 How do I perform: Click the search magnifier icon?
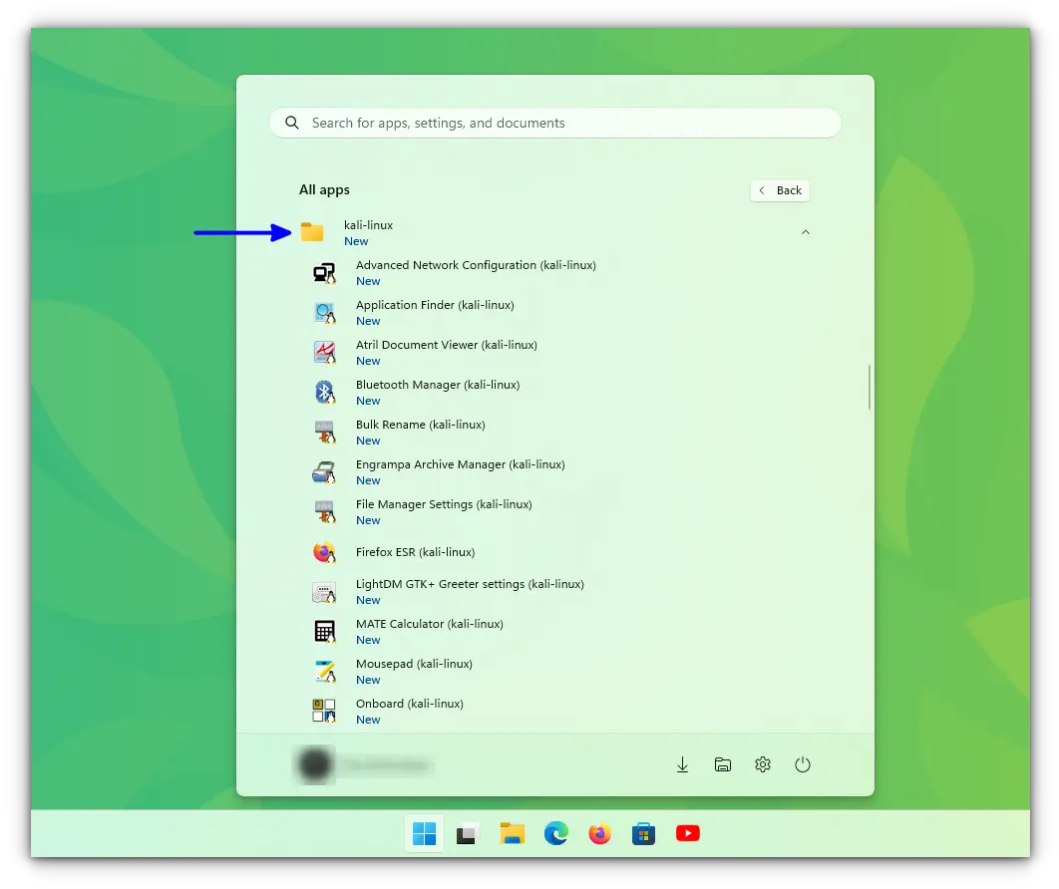click(x=292, y=123)
